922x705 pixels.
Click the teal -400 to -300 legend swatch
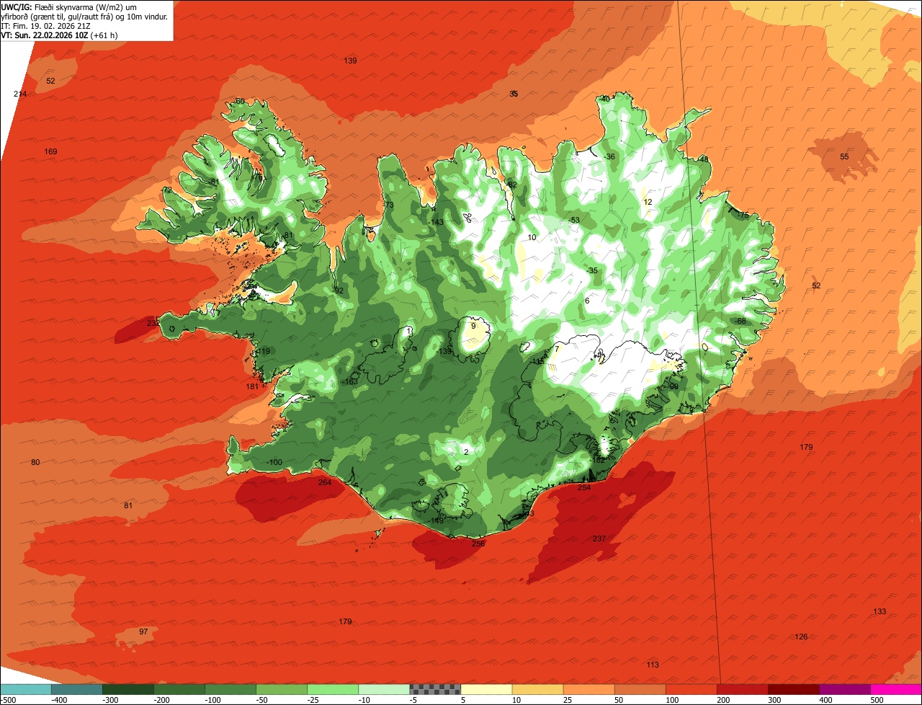coord(77,689)
